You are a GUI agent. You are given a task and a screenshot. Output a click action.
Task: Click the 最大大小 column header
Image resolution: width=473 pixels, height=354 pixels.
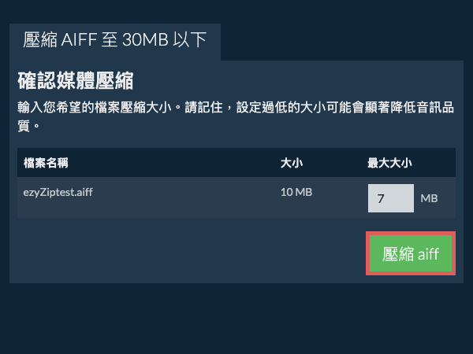tap(391, 164)
